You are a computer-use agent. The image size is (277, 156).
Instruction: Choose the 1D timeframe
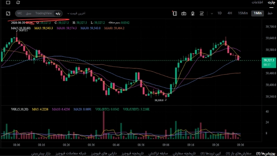220,13
